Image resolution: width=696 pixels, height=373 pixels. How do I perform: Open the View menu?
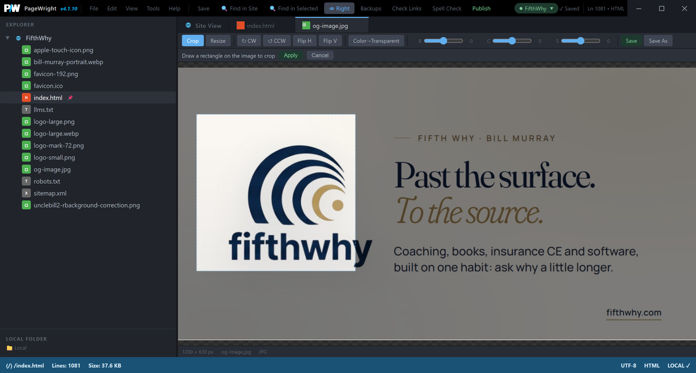pos(132,9)
